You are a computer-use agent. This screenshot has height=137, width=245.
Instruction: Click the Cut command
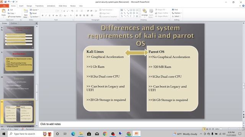point(10,10)
